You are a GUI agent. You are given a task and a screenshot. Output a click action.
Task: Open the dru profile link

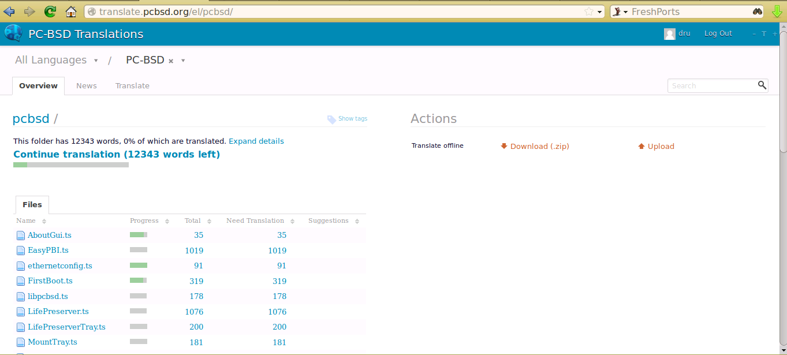click(684, 33)
